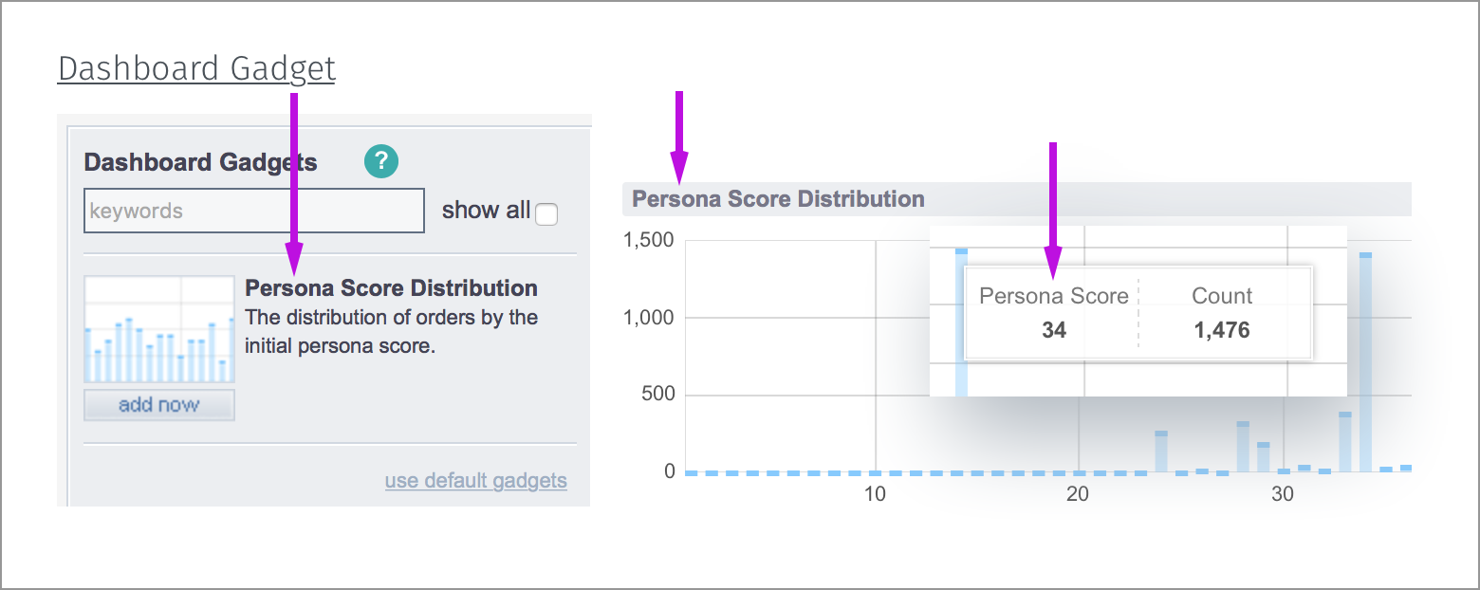Focus the keywords search field

(254, 211)
